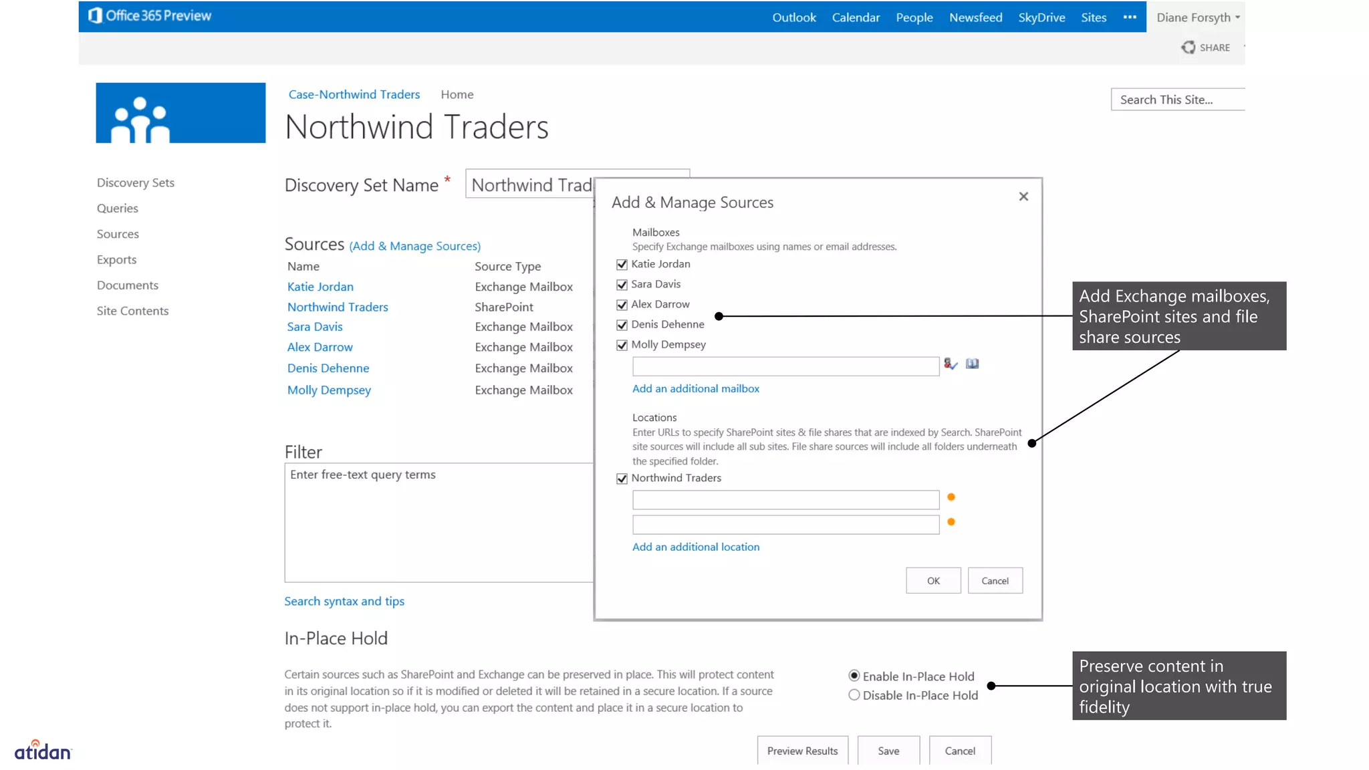1369x770 pixels.
Task: Go to Discovery Sets in sidebar
Action: pyautogui.click(x=136, y=182)
